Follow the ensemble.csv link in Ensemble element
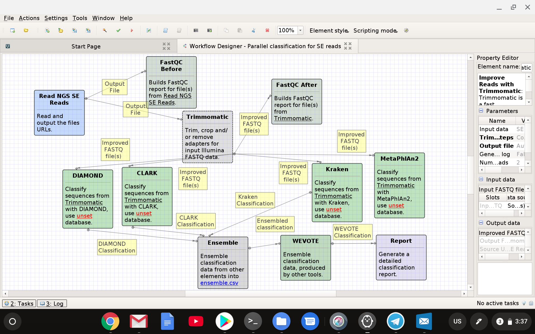 (219, 283)
